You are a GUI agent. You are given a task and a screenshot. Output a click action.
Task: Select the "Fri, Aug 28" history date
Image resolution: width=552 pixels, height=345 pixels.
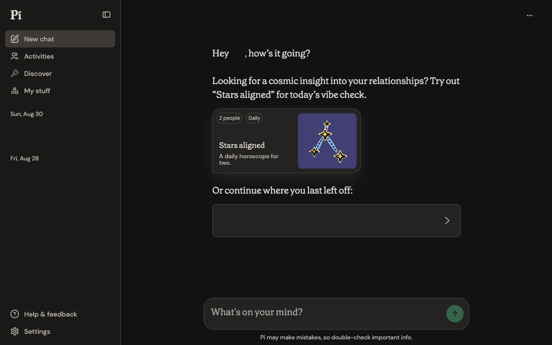tap(25, 158)
